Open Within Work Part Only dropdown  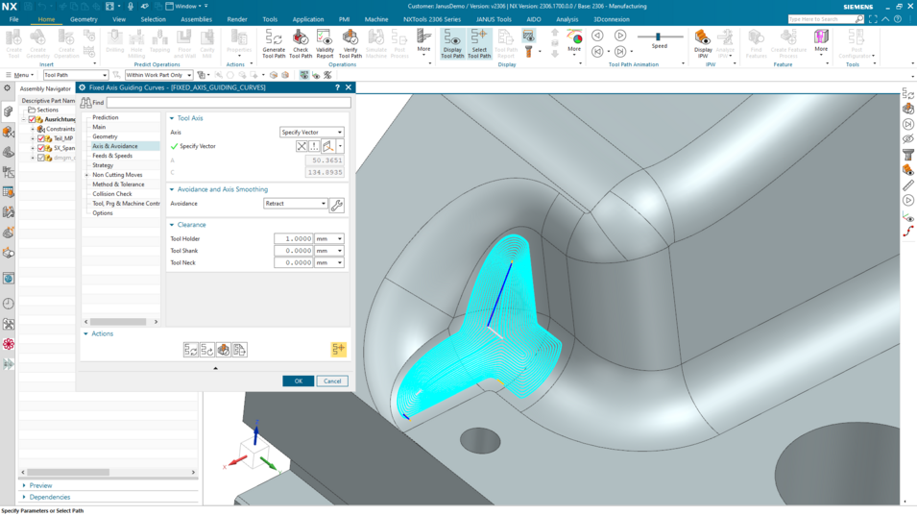coord(158,75)
